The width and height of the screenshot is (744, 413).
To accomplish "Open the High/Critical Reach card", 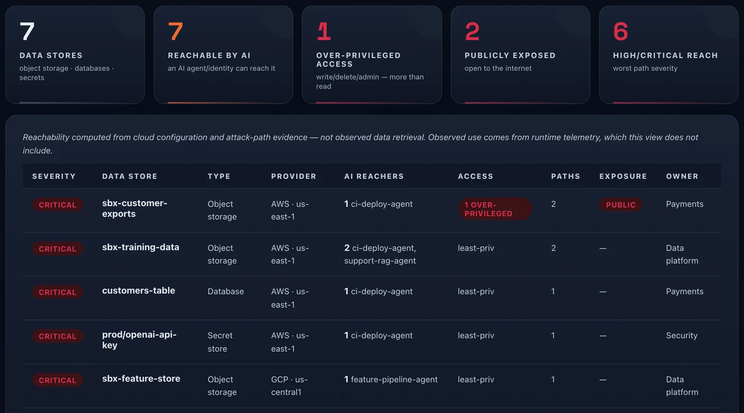I will [x=669, y=55].
